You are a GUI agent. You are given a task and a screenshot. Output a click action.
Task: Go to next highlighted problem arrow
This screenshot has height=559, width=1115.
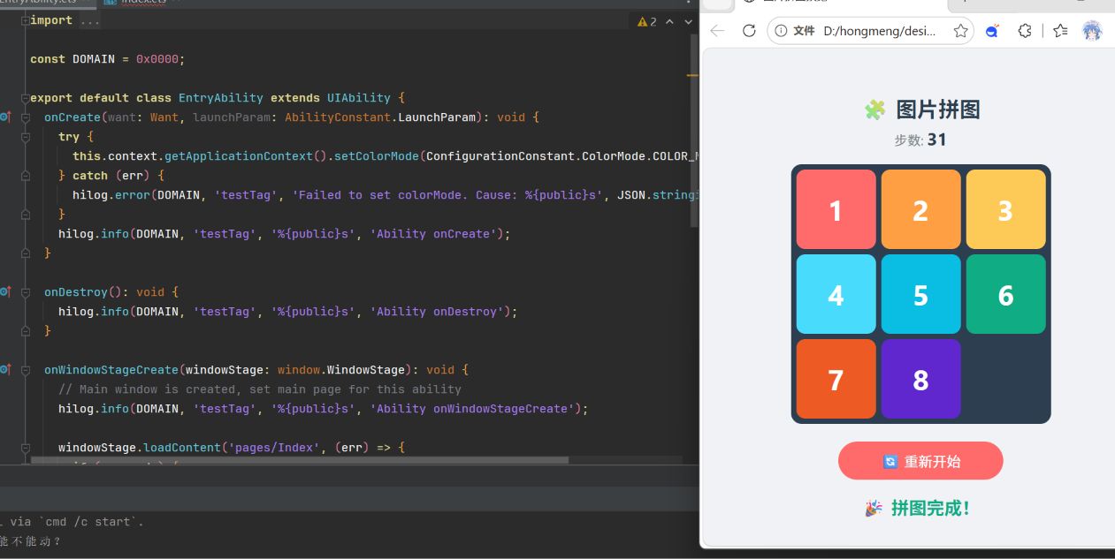point(688,21)
